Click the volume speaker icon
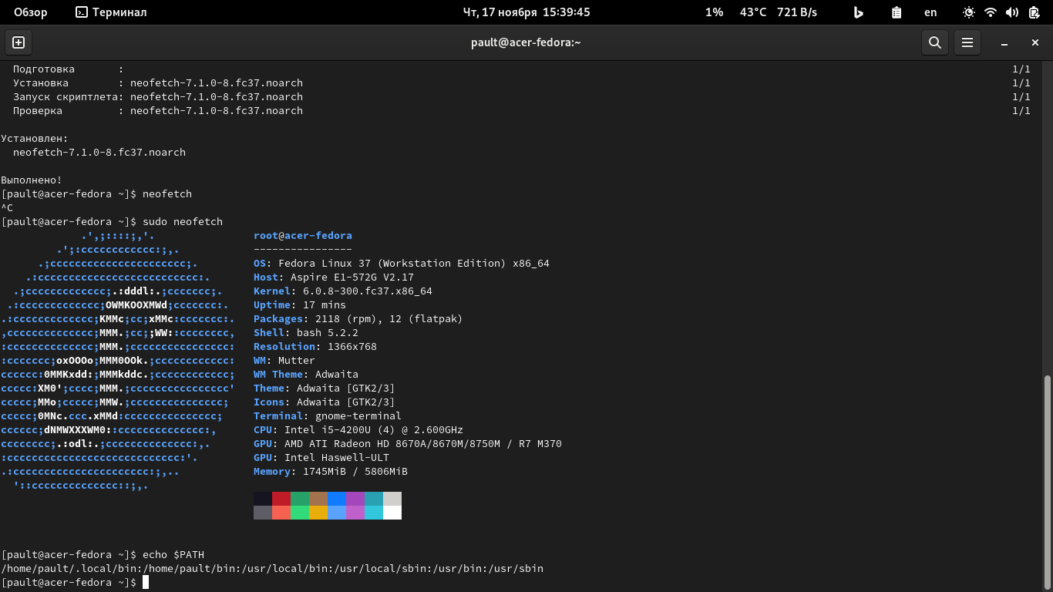The image size is (1053, 592). [x=1012, y=12]
